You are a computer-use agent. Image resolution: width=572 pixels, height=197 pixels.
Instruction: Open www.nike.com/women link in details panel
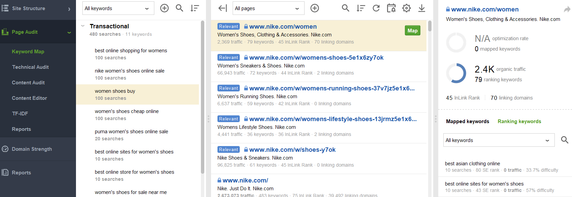tap(485, 9)
